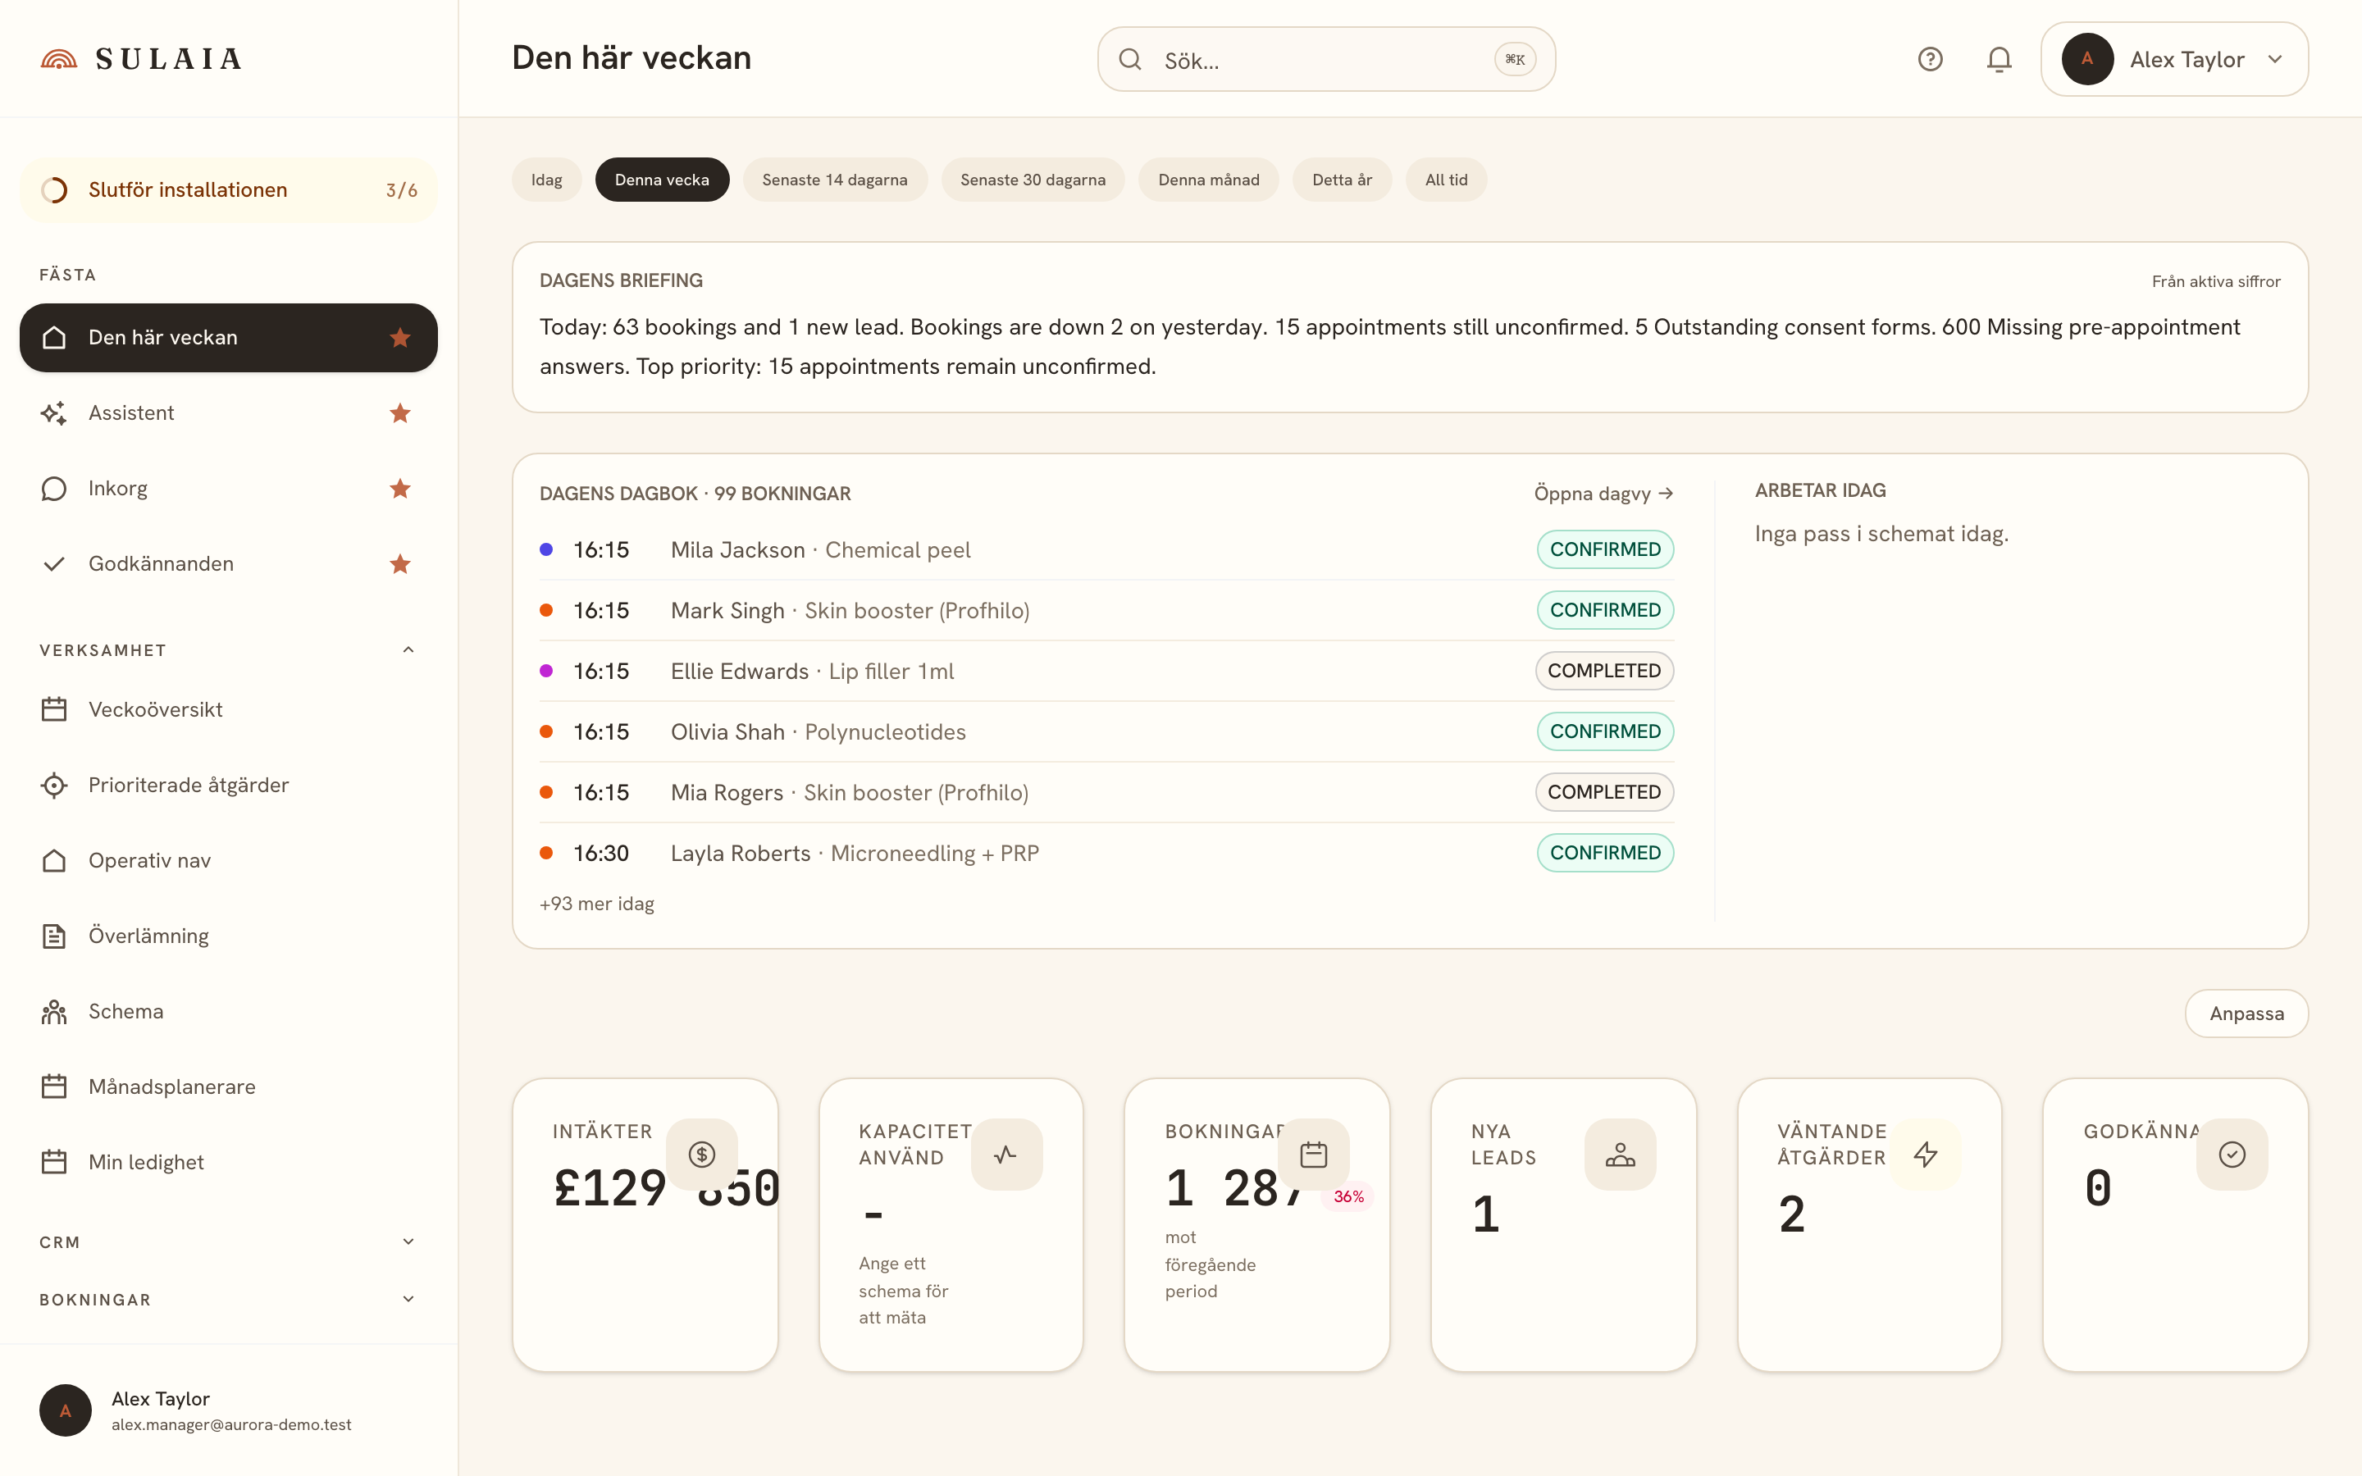Focus the Sök search field
The image size is (2362, 1476).
pos(1325,60)
